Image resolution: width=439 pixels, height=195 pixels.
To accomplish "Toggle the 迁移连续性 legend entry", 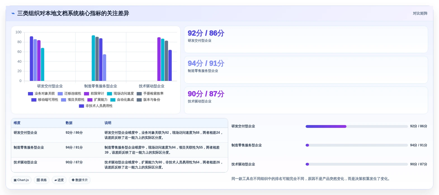I will [x=69, y=94].
